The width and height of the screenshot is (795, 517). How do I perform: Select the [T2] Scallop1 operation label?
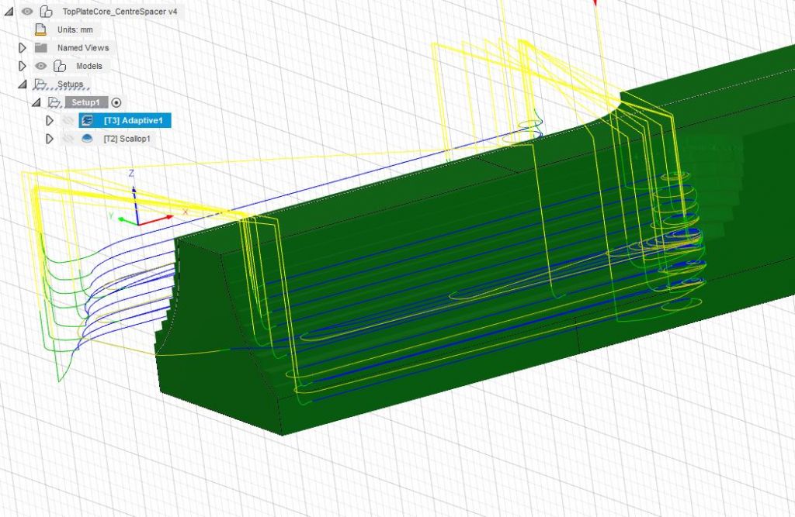coord(127,139)
